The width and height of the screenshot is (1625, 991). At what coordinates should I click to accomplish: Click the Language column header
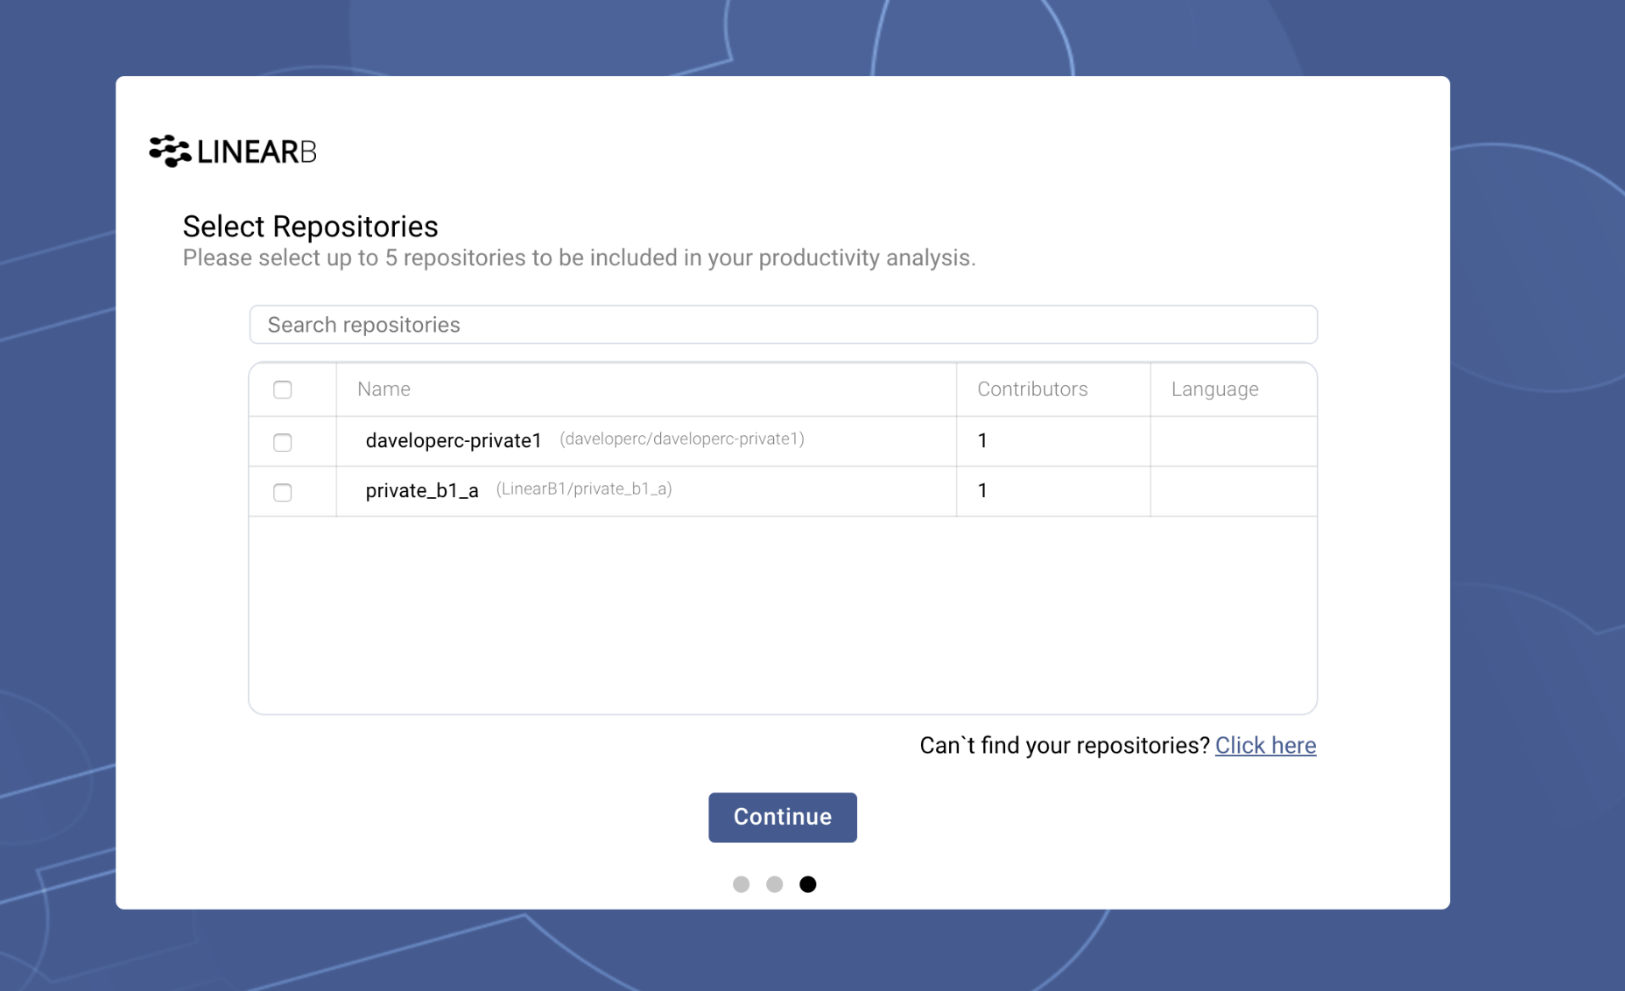coord(1214,390)
